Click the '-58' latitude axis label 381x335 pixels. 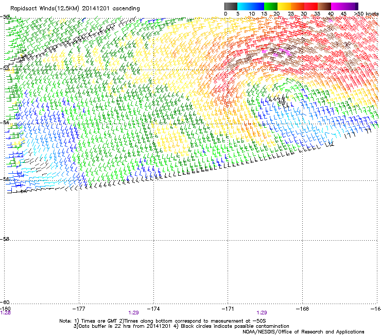tap(5, 239)
